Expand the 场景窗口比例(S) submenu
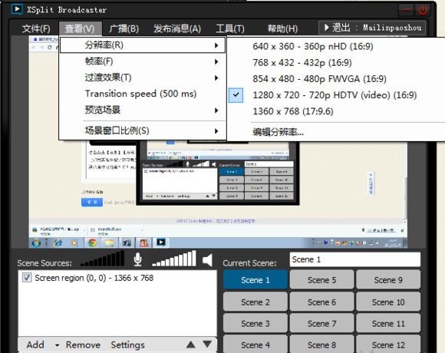This screenshot has width=445, height=353. [143, 130]
